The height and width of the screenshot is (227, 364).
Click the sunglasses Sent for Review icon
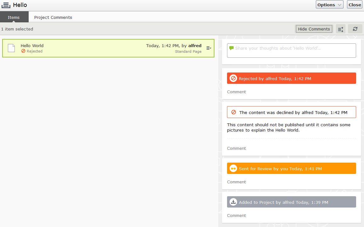(233, 169)
